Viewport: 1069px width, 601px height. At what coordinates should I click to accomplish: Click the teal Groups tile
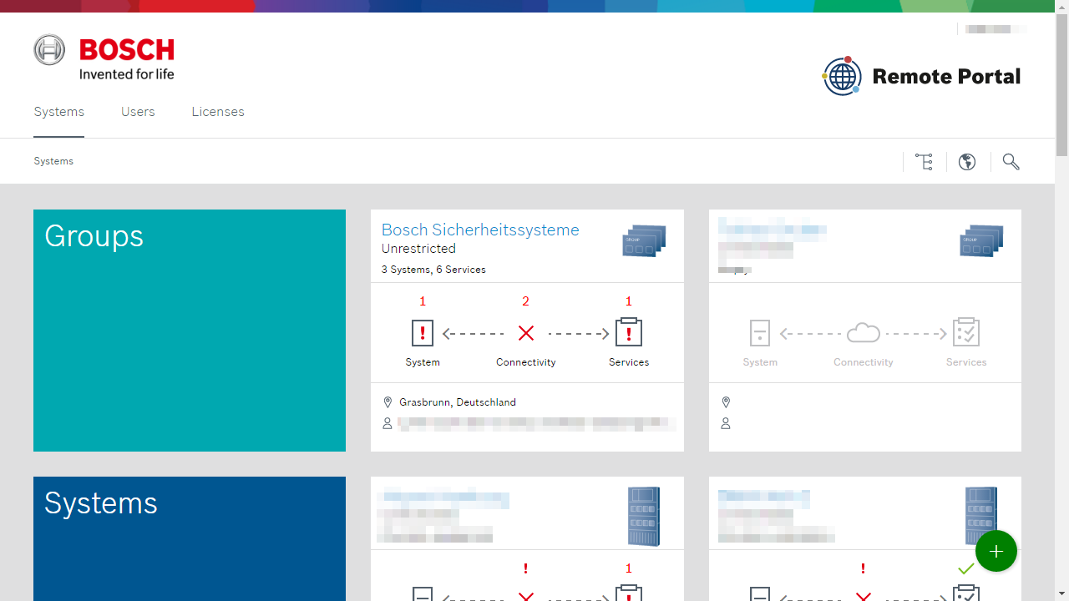[x=190, y=331]
